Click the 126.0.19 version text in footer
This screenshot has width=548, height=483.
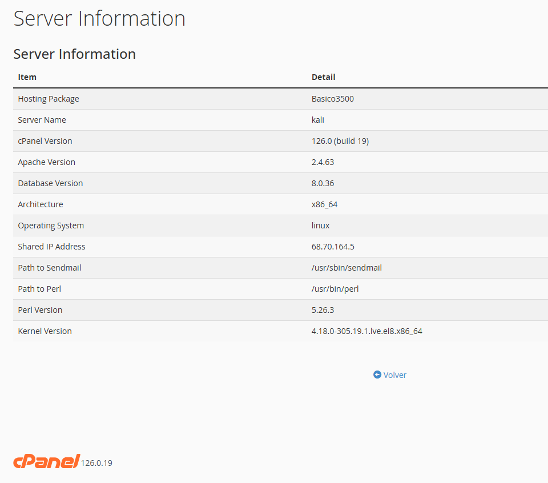96,463
